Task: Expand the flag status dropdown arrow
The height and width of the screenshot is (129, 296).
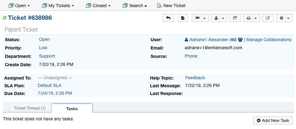Action: coord(205,18)
